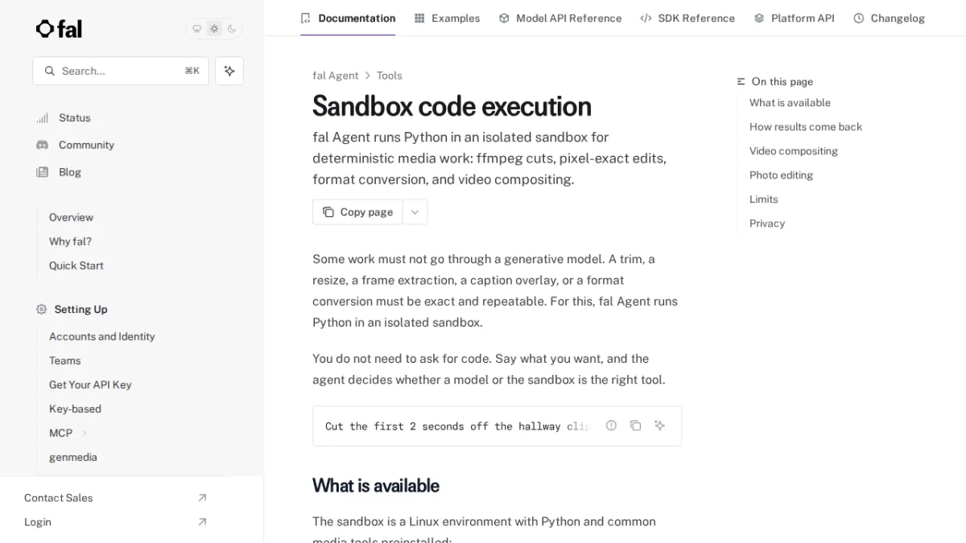Click the Setting Up section label

[80, 309]
